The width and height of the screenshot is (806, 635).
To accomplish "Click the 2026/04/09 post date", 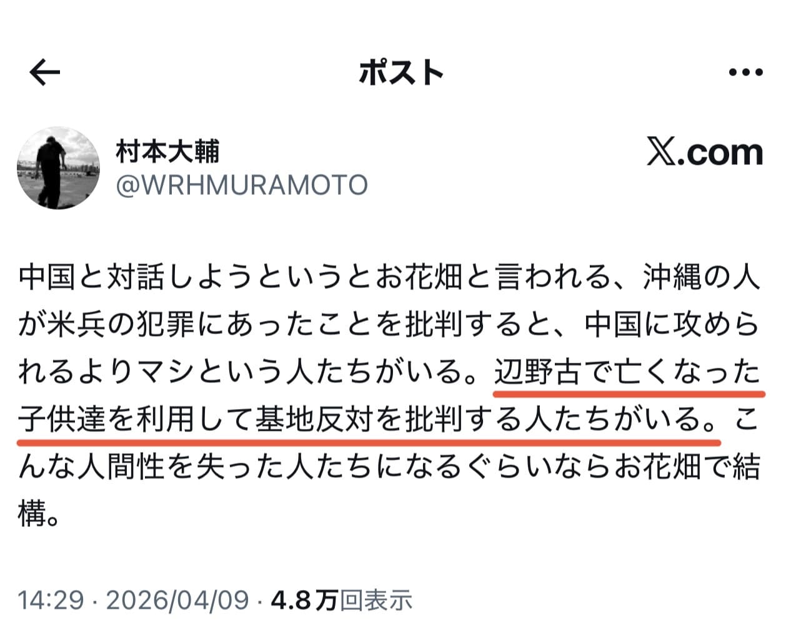I will point(177,600).
